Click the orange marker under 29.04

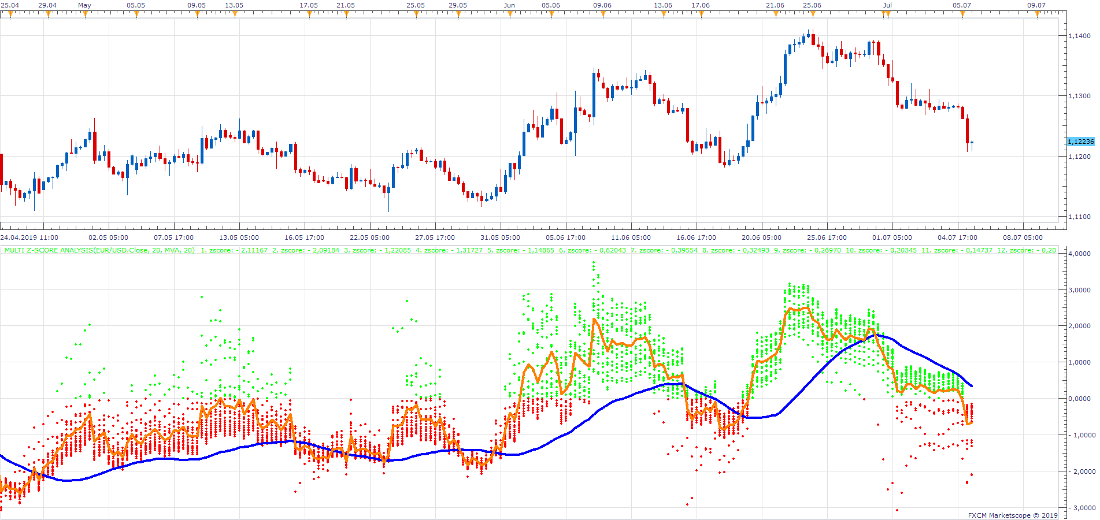coord(48,14)
